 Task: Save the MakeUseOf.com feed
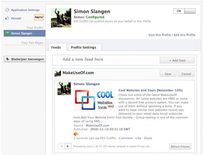168,74
